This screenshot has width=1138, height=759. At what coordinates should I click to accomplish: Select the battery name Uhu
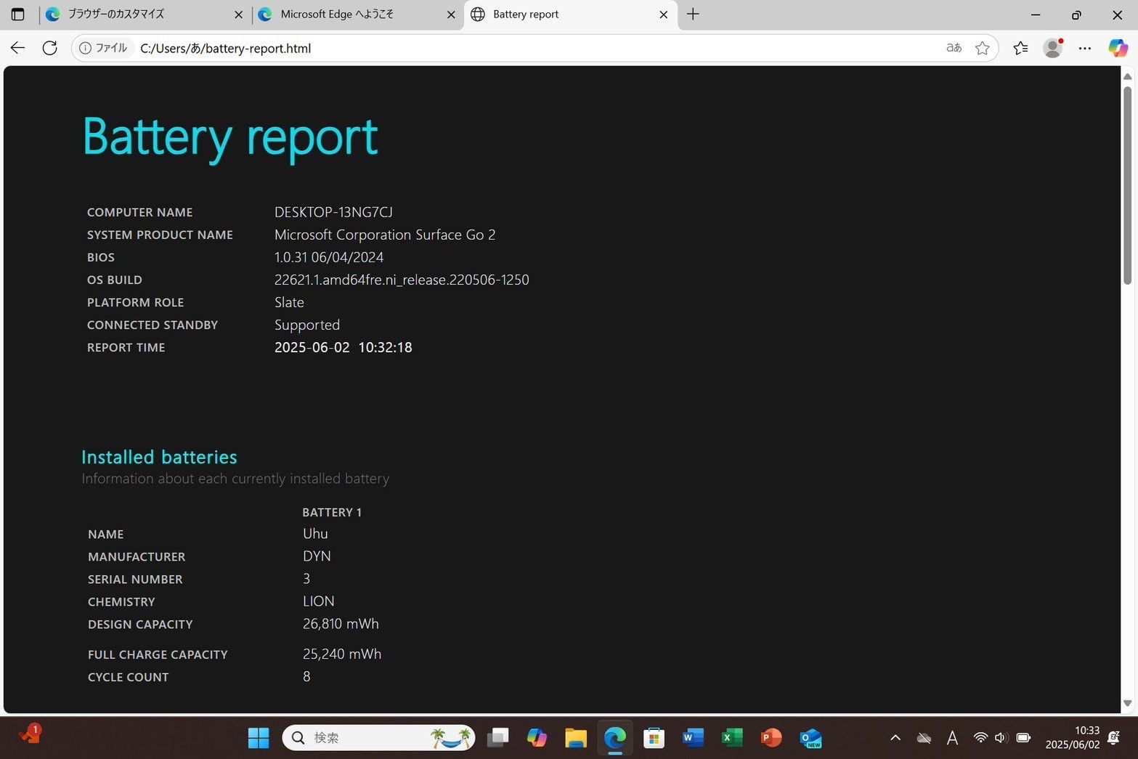(x=315, y=533)
